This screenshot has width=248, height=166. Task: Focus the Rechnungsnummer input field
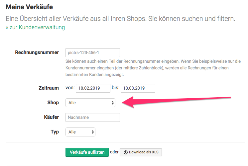[92, 52]
